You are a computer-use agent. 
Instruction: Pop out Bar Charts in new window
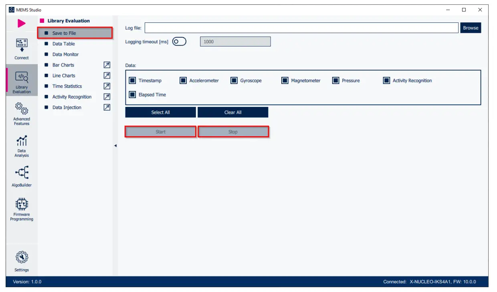(107, 65)
